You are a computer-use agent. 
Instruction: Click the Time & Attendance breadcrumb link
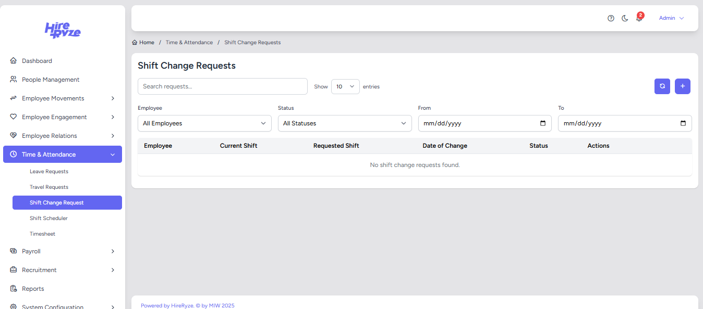(x=189, y=43)
